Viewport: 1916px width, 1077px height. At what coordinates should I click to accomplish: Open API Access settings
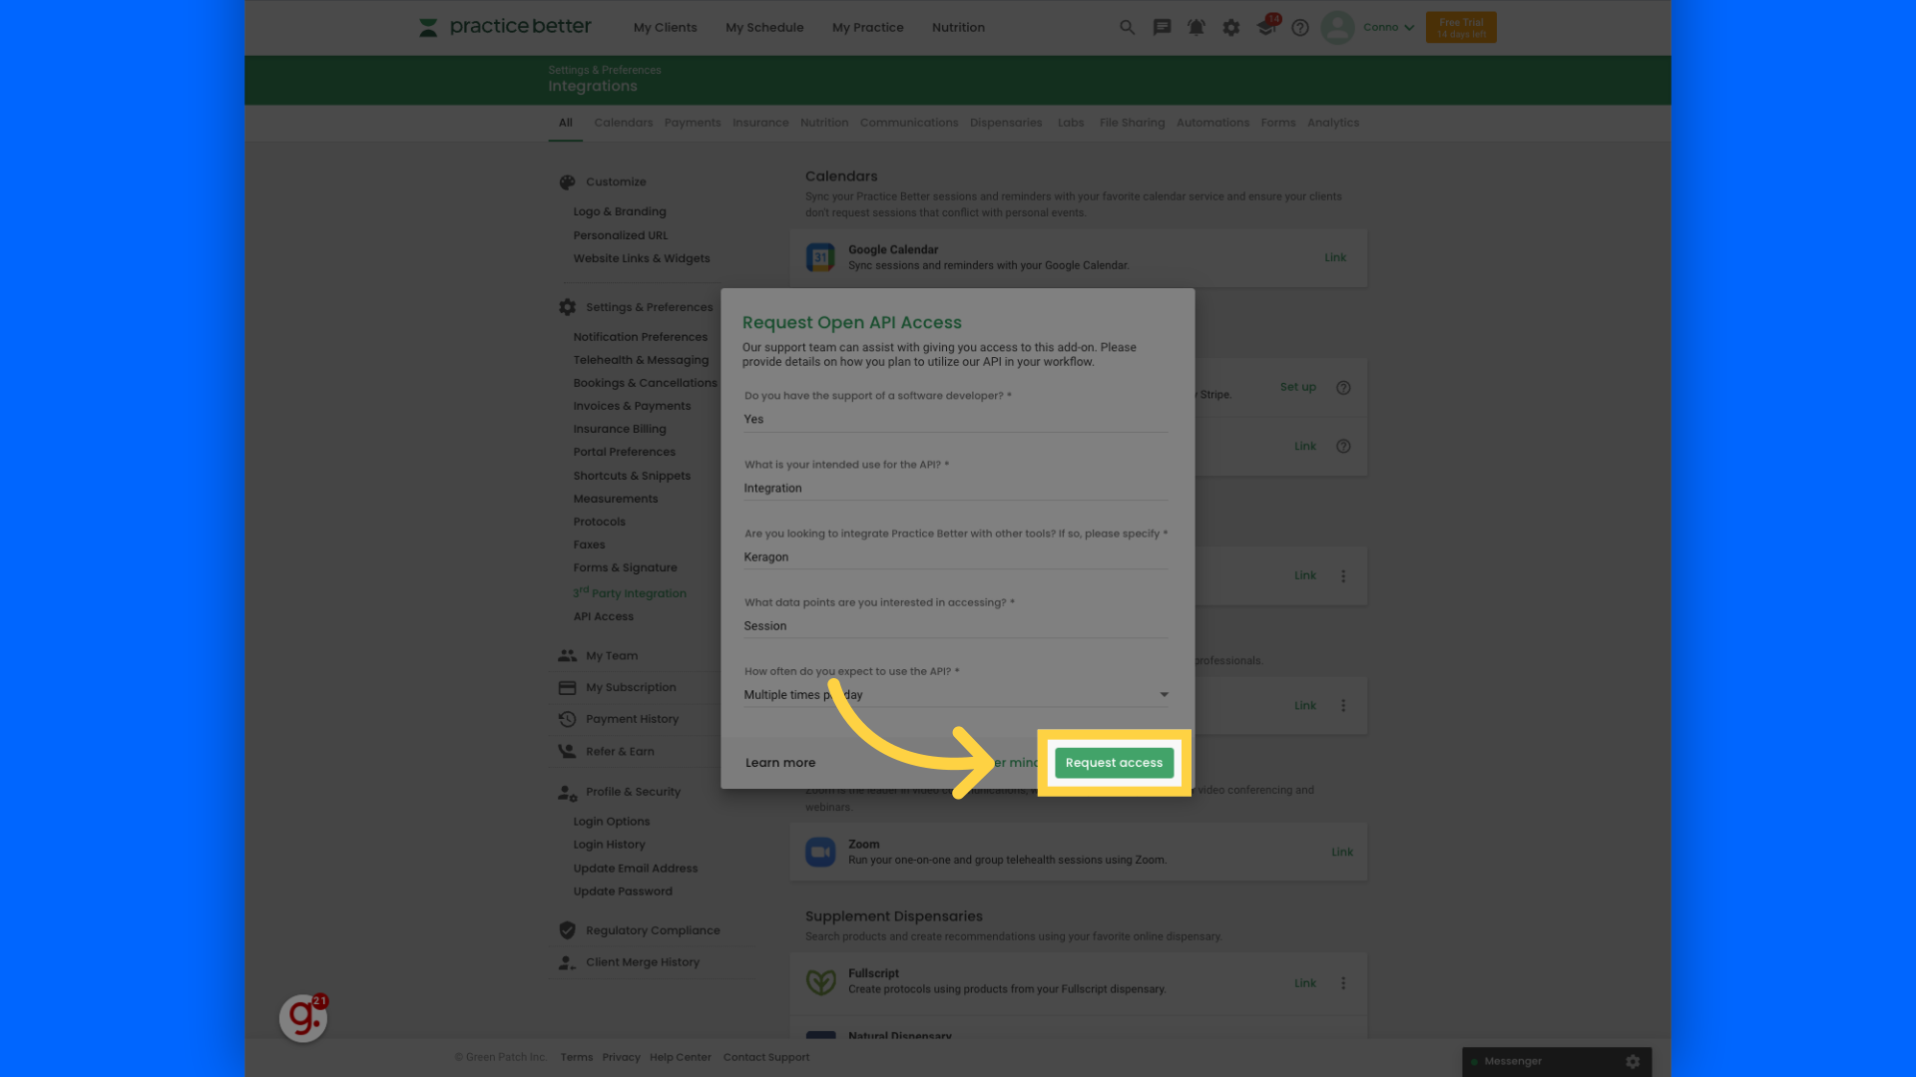pyautogui.click(x=603, y=617)
